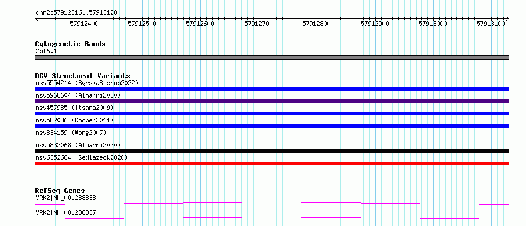Screen dimensions: 526x226
Task: Click ruler position 57913100
Action: click(x=491, y=24)
